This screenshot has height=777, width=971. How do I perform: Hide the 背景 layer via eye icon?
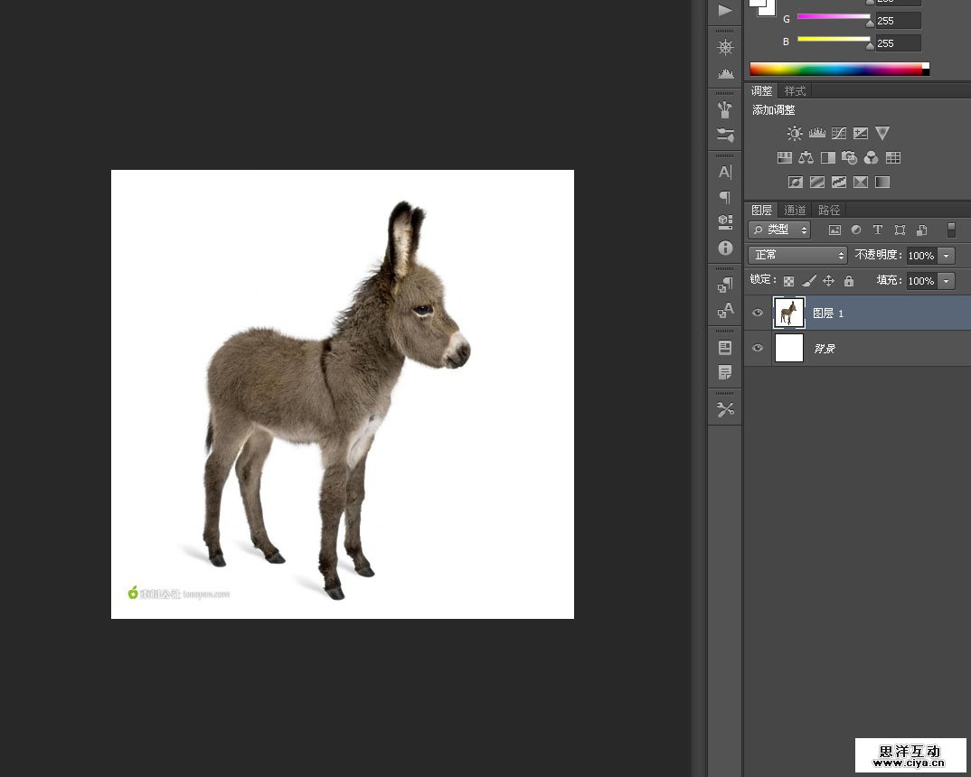click(758, 349)
